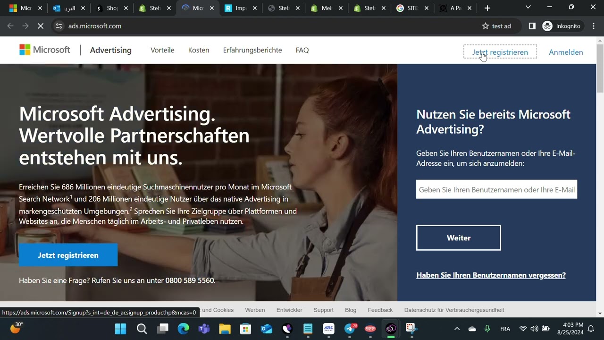Image resolution: width=604 pixels, height=340 pixels.
Task: Open the FAQ menu item
Action: tap(302, 50)
